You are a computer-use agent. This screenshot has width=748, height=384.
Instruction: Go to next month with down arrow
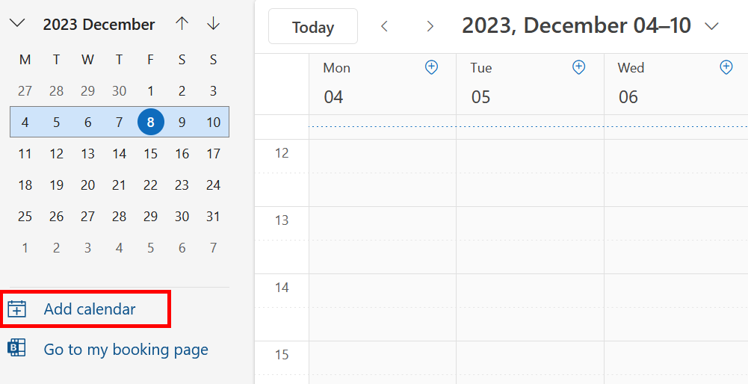click(214, 24)
